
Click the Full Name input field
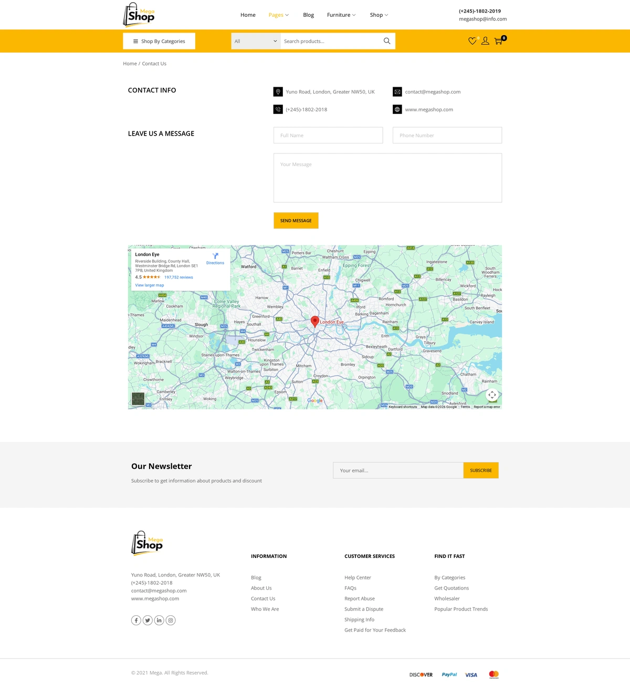(328, 135)
